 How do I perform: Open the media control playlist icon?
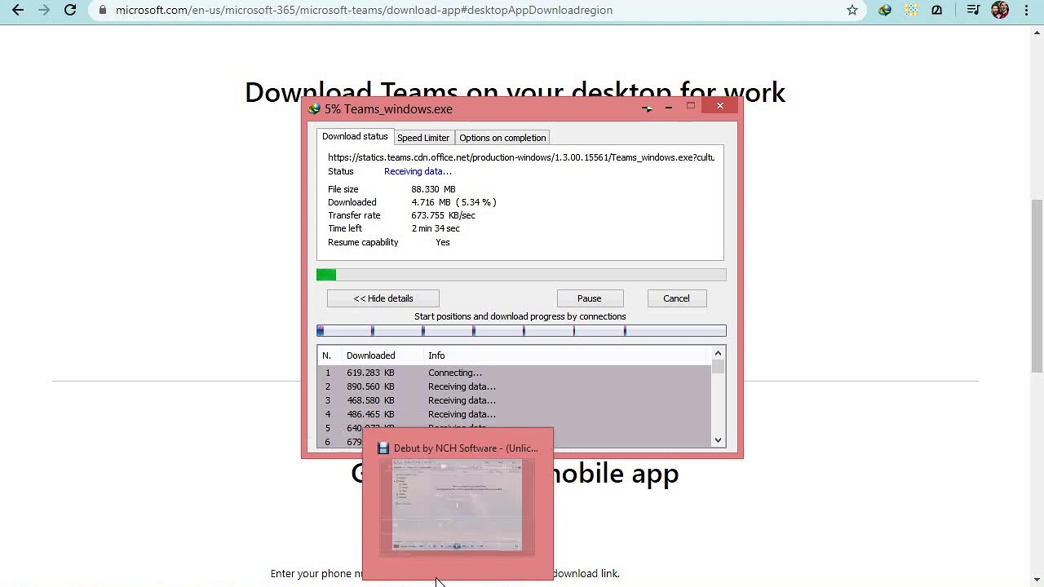click(x=973, y=10)
